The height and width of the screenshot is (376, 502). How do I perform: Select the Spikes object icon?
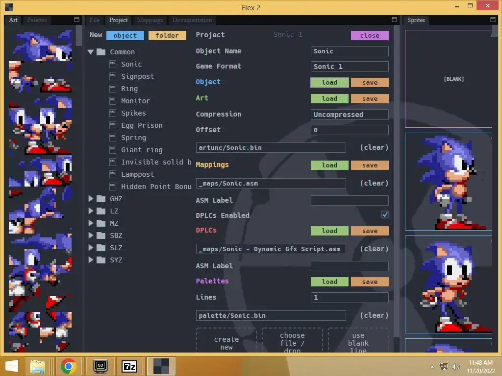pyautogui.click(x=113, y=113)
